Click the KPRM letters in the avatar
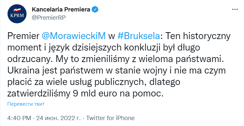The image size is (244, 126). pos(17,16)
